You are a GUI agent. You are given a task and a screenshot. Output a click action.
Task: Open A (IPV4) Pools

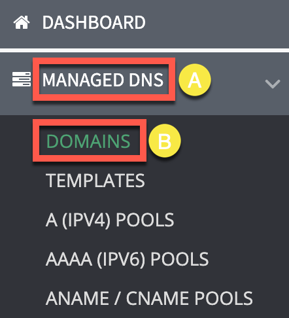[110, 220]
